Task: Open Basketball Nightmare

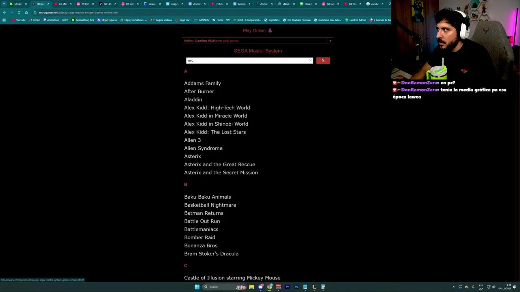Action: (210, 205)
